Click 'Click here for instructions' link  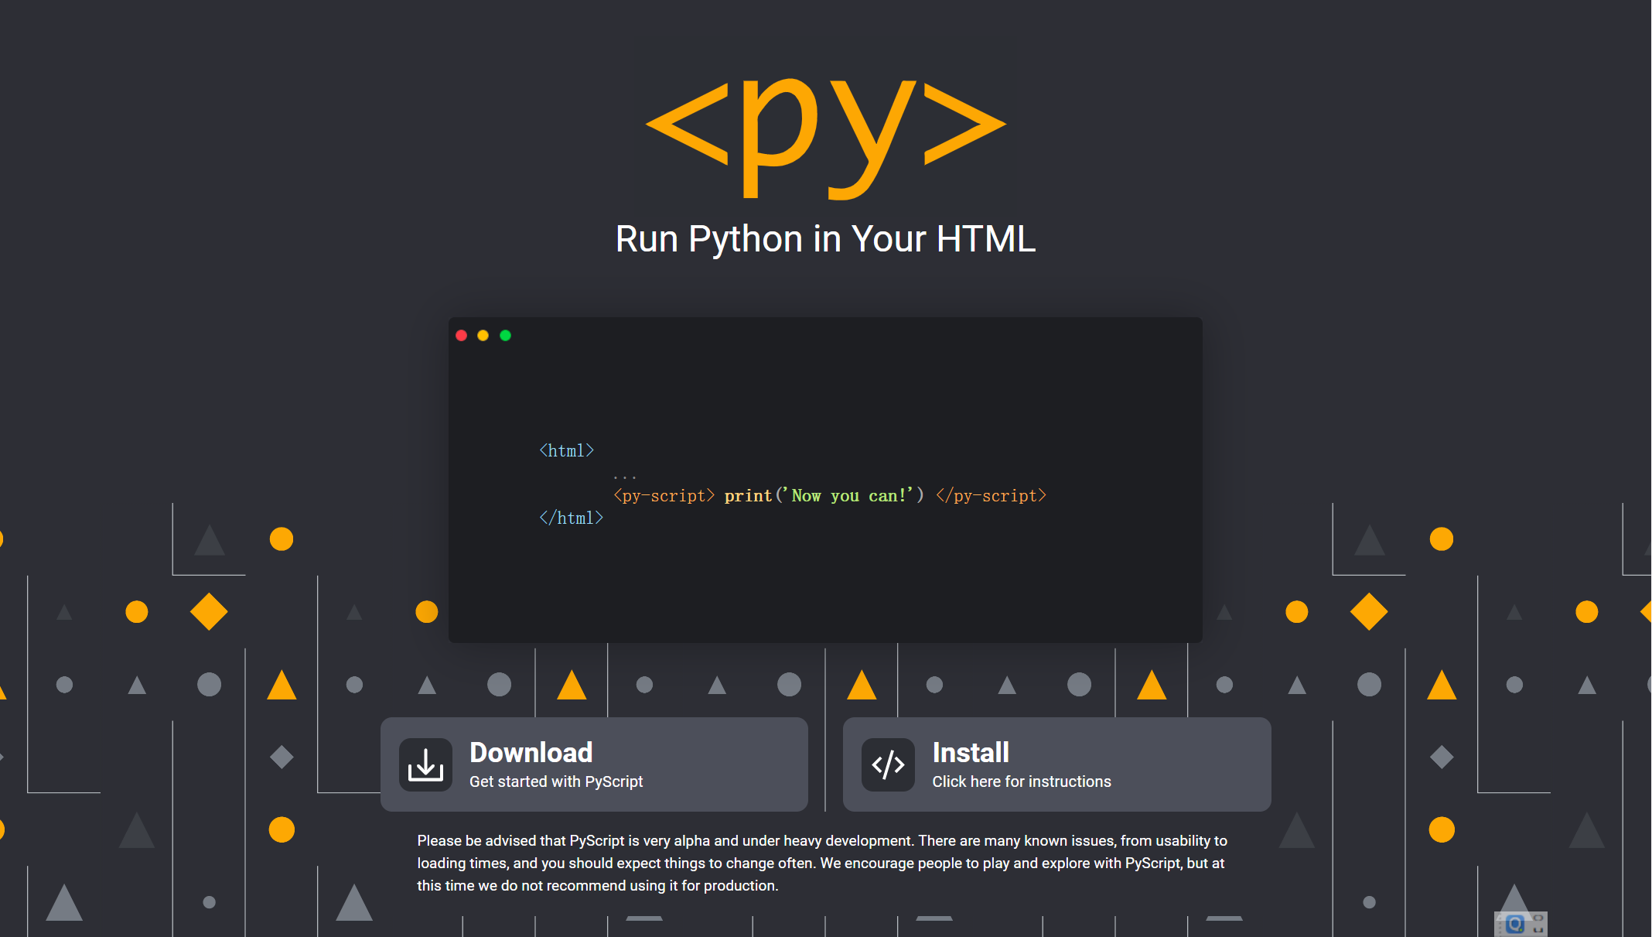click(1021, 781)
